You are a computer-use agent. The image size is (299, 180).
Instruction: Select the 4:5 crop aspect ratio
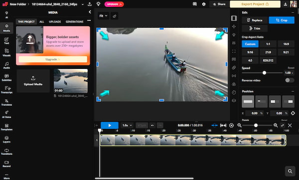pyautogui.click(x=250, y=60)
